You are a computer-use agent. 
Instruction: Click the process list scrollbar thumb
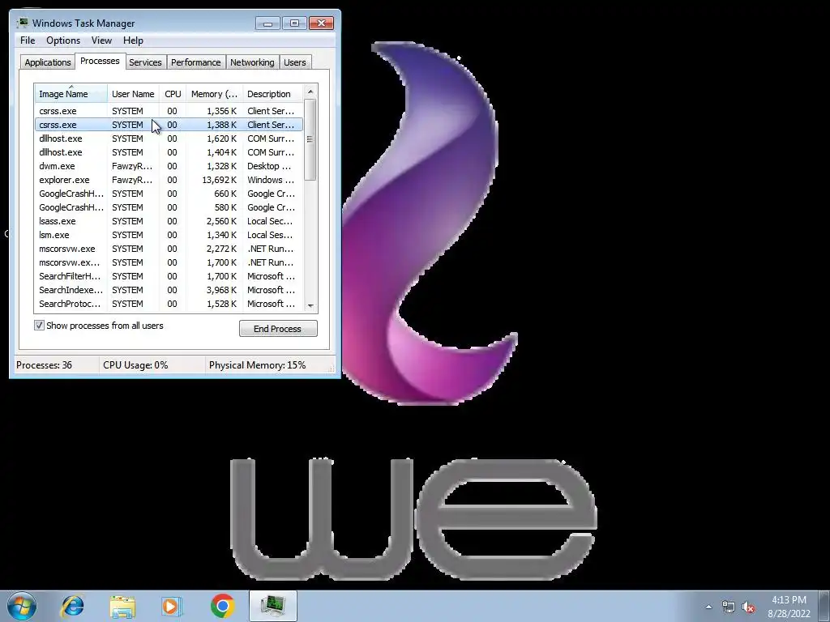[310, 139]
